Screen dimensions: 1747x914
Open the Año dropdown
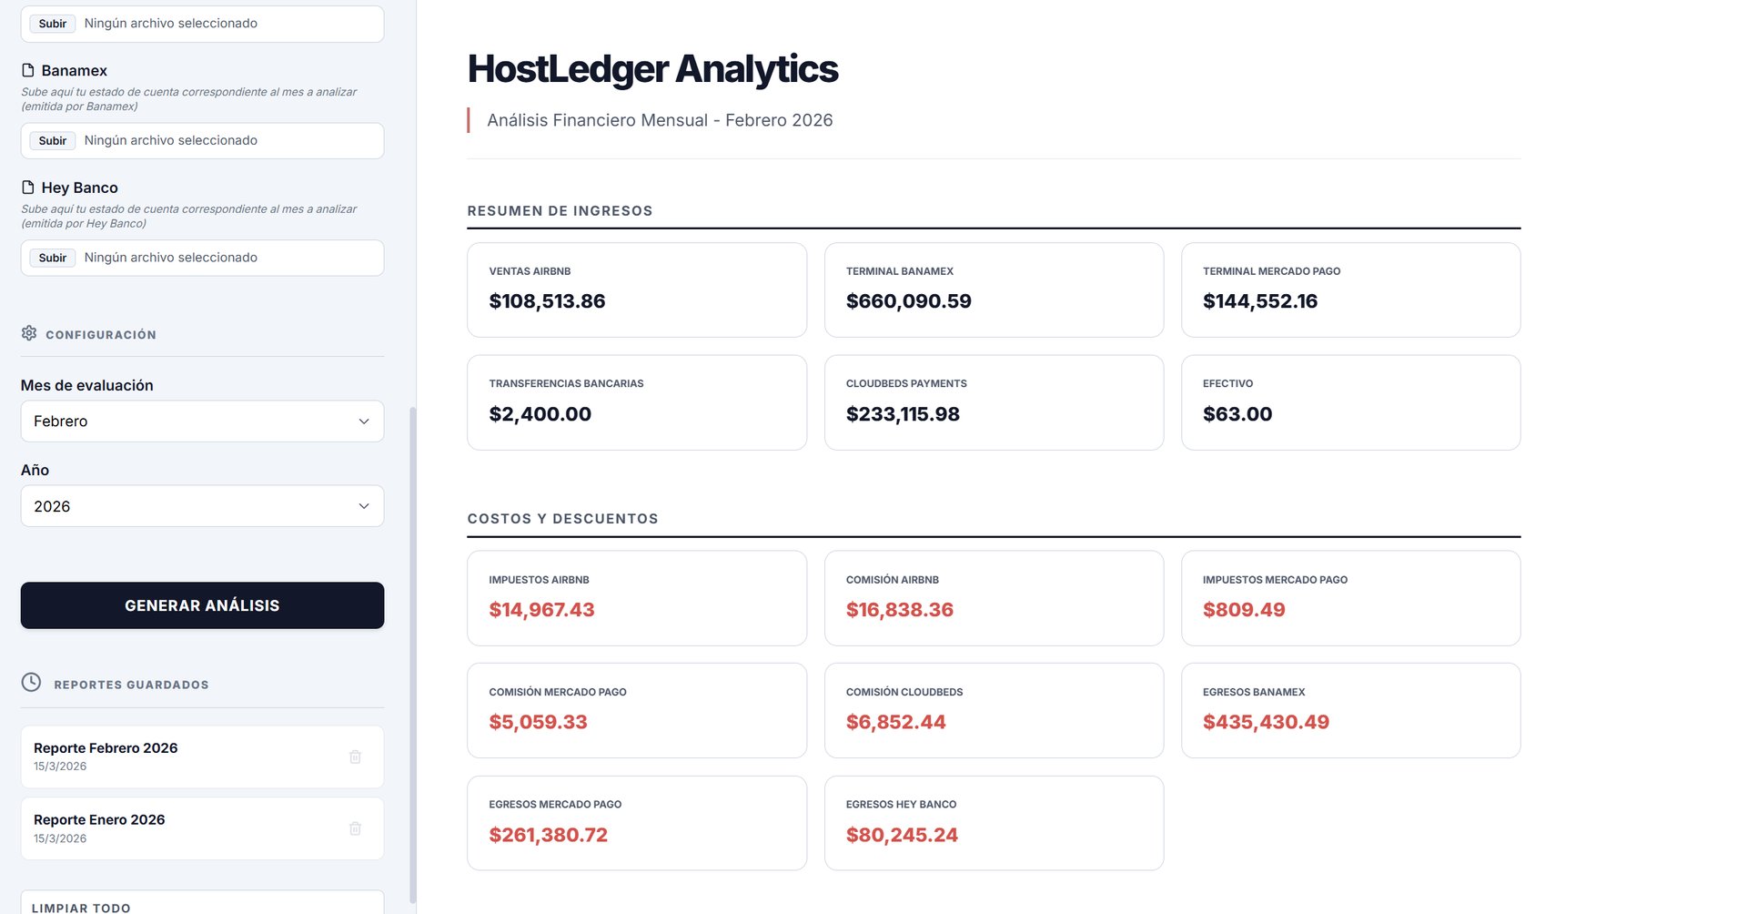coord(202,506)
